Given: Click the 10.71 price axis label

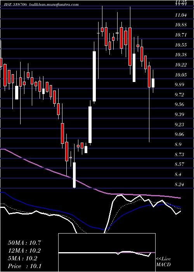Looking at the screenshot, I should [181, 35].
